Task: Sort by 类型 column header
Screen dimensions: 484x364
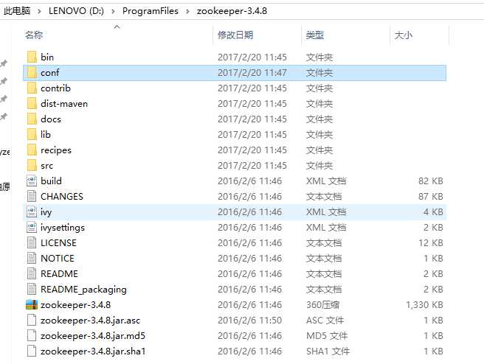Action: [315, 35]
